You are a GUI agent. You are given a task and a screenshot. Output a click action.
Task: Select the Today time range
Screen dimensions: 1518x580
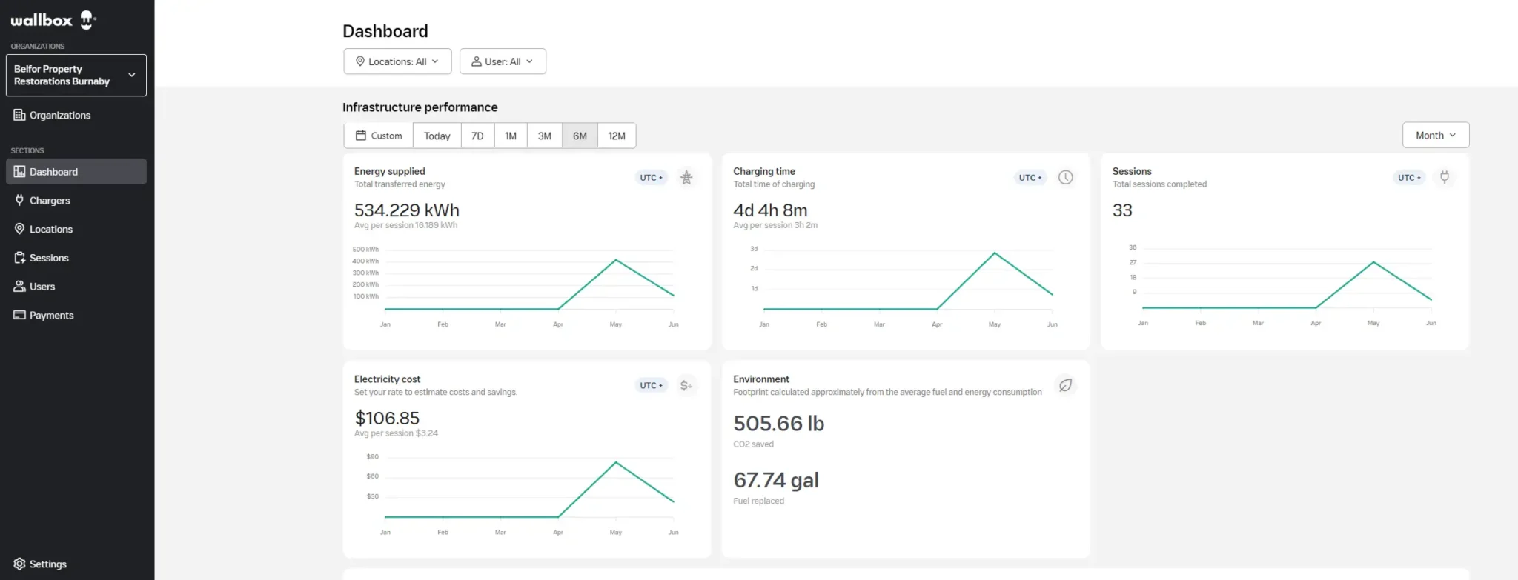point(437,136)
